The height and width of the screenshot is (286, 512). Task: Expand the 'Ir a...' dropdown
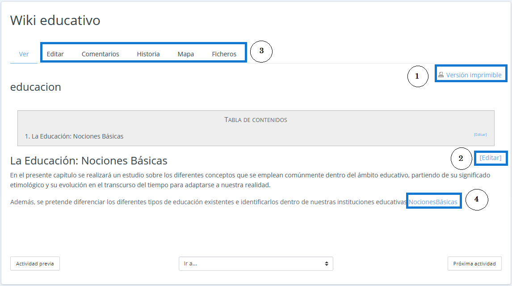click(256, 264)
